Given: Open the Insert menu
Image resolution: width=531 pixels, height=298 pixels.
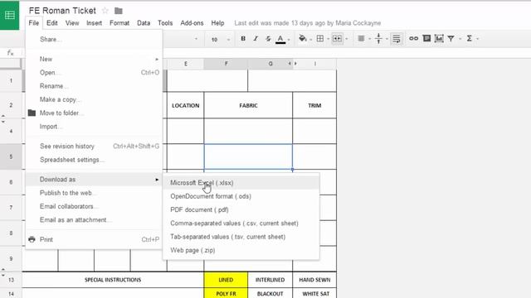Looking at the screenshot, I should pos(94,23).
